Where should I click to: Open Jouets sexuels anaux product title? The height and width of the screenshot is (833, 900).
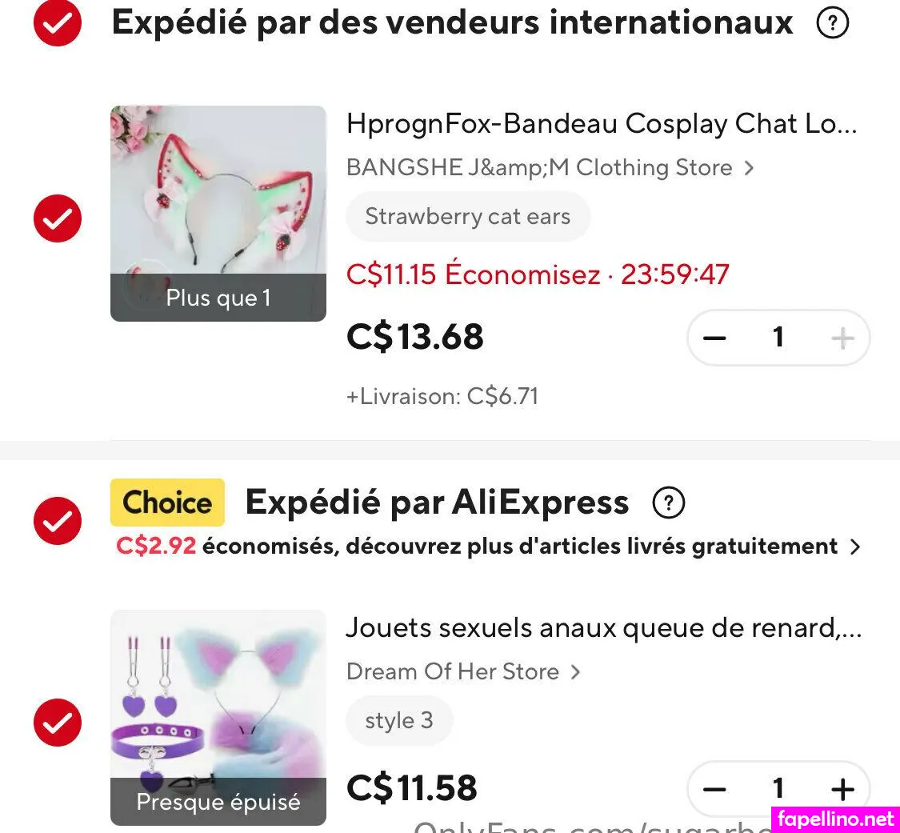point(603,628)
